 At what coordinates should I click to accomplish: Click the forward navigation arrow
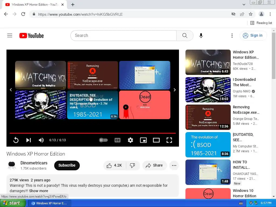click(x=15, y=14)
